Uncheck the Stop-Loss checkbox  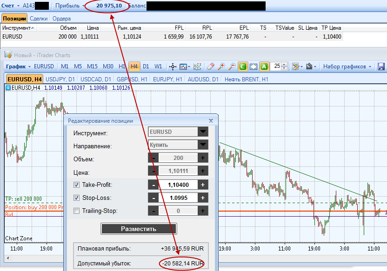pyautogui.click(x=76, y=198)
